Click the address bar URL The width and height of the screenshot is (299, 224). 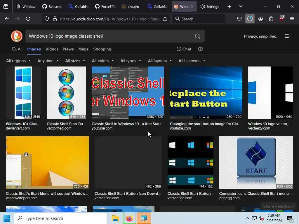click(x=110, y=19)
